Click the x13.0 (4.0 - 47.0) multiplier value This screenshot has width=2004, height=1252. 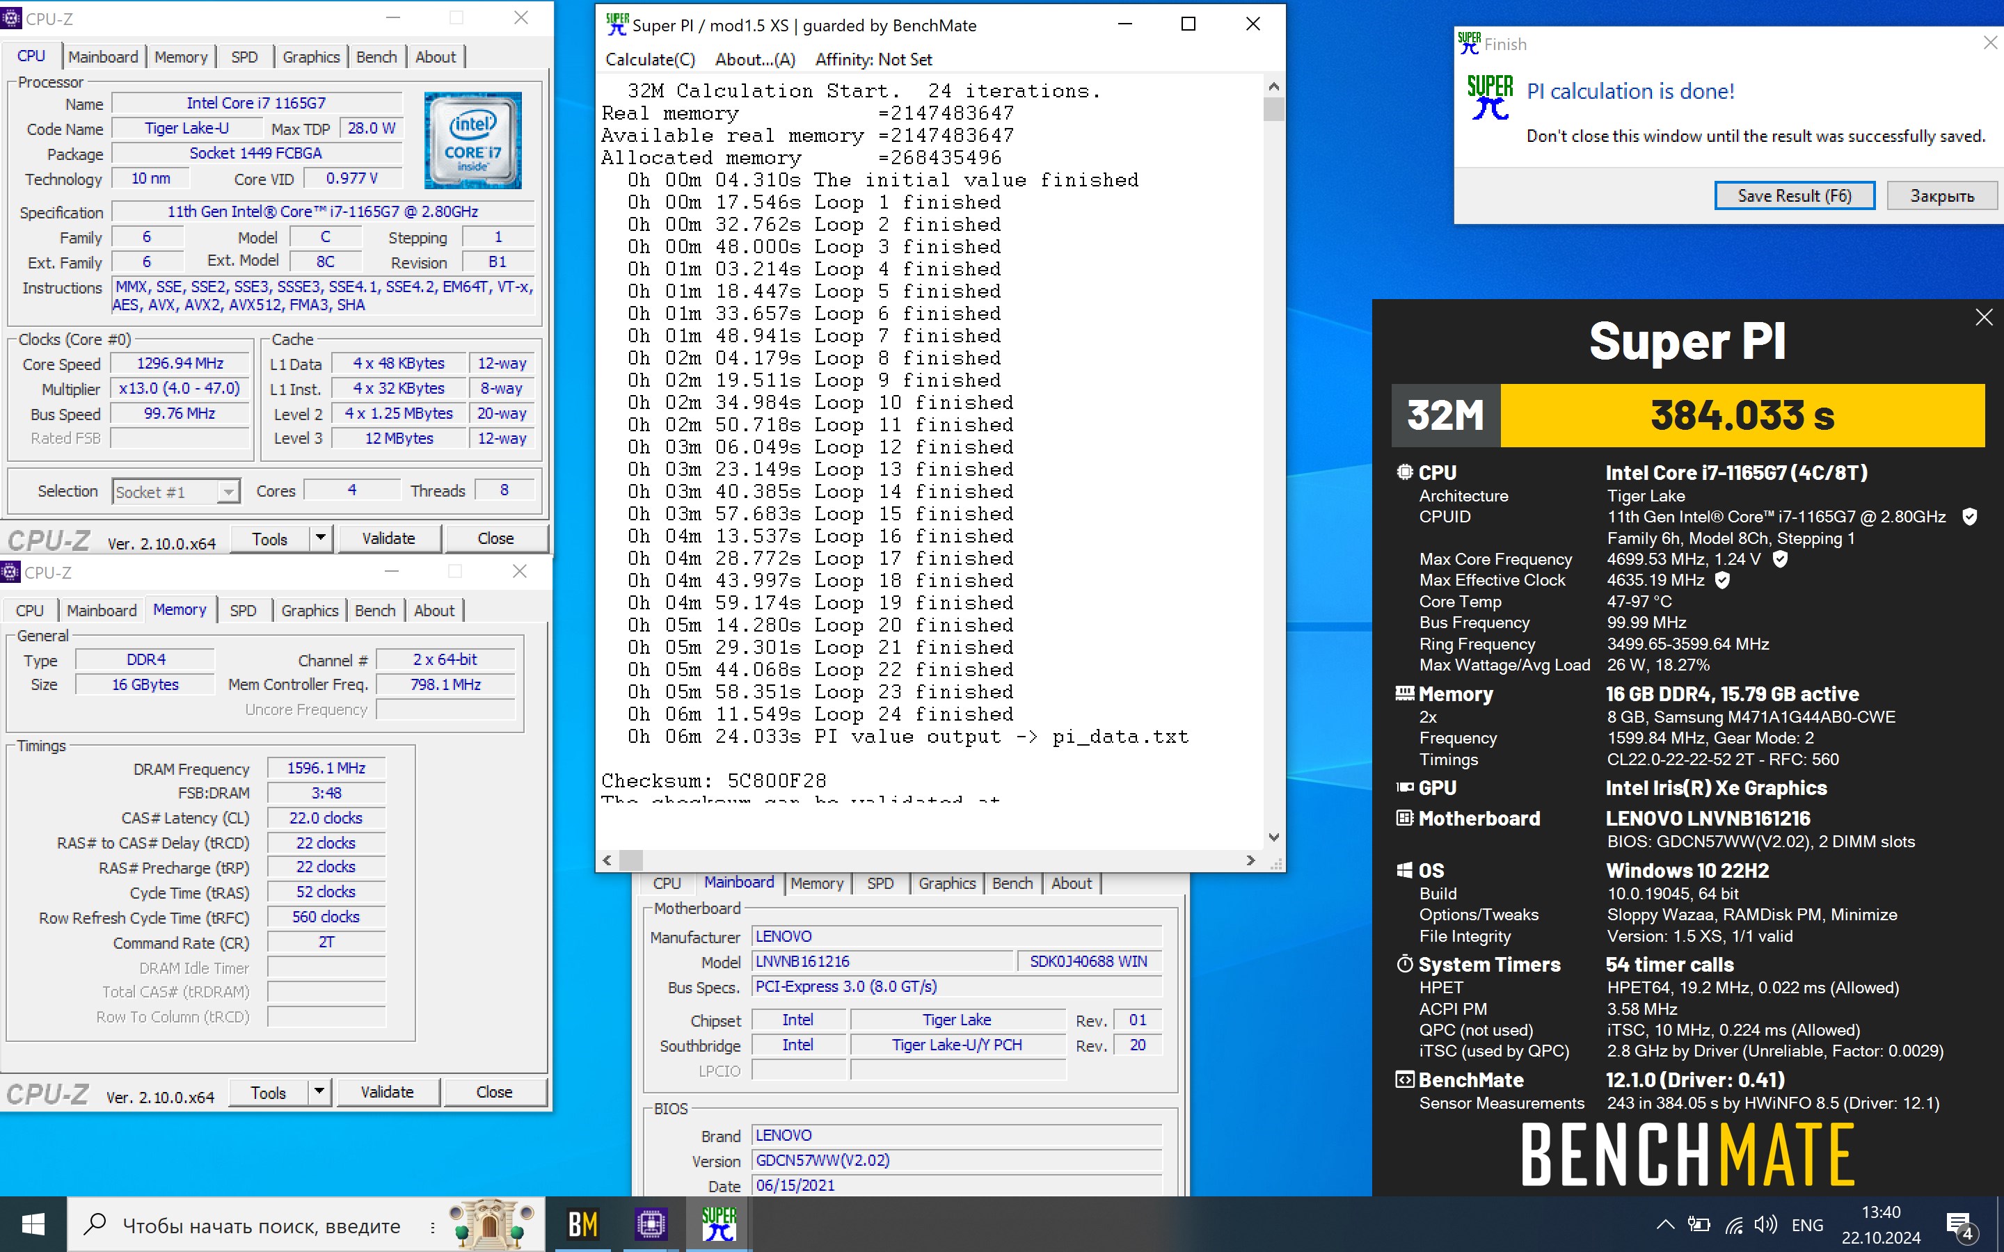tap(180, 390)
